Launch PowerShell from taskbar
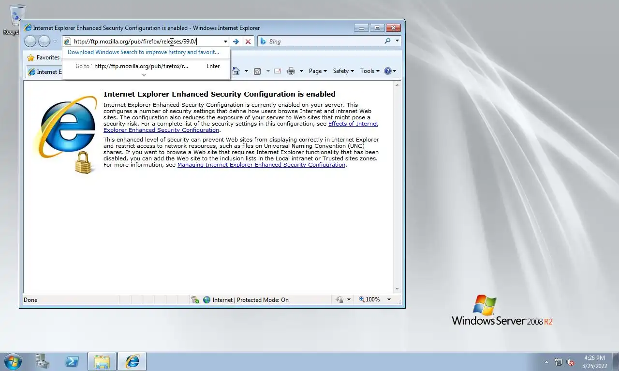The width and height of the screenshot is (619, 371). [x=72, y=361]
